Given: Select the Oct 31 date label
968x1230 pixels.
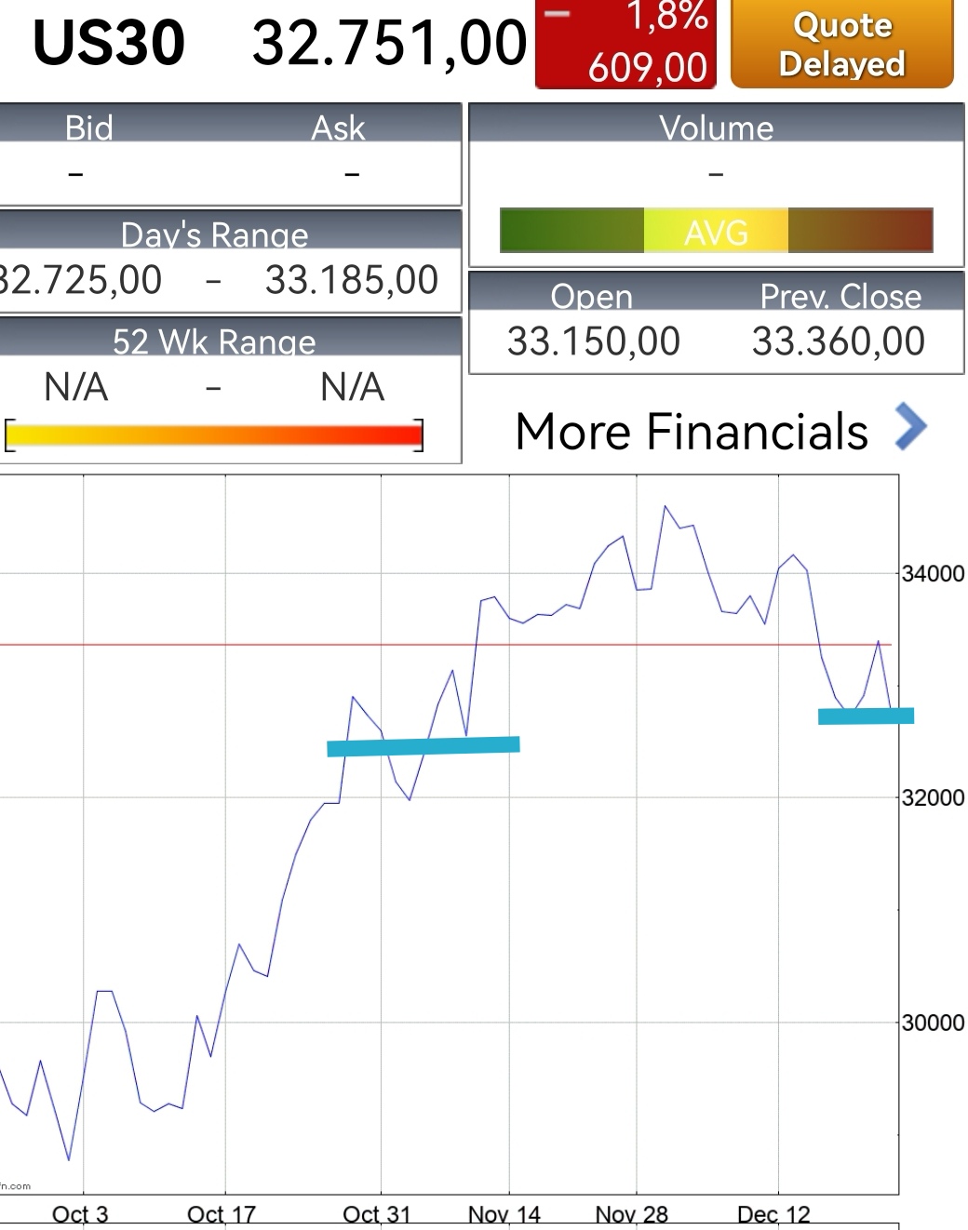Looking at the screenshot, I should [x=376, y=1212].
